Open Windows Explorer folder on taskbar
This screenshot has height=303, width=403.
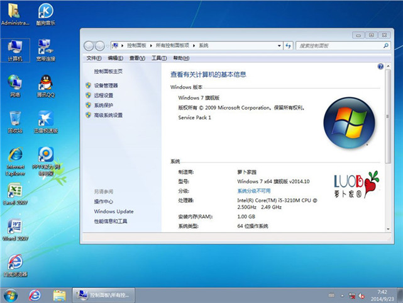(x=59, y=295)
